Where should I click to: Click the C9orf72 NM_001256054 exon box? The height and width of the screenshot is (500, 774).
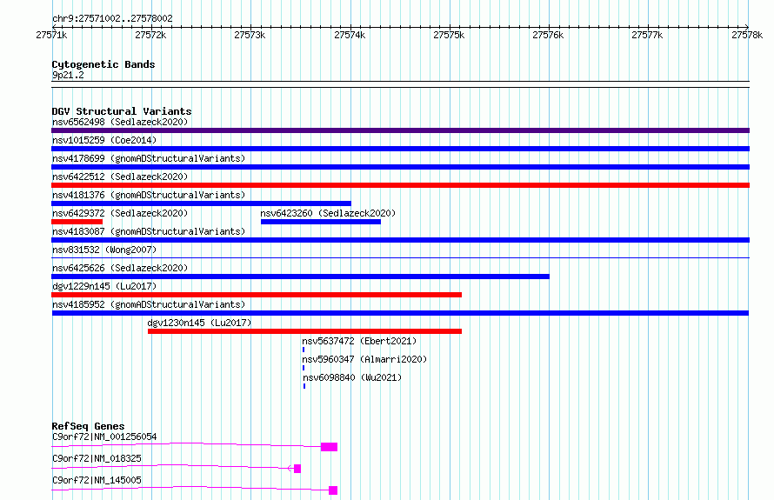[x=330, y=447]
